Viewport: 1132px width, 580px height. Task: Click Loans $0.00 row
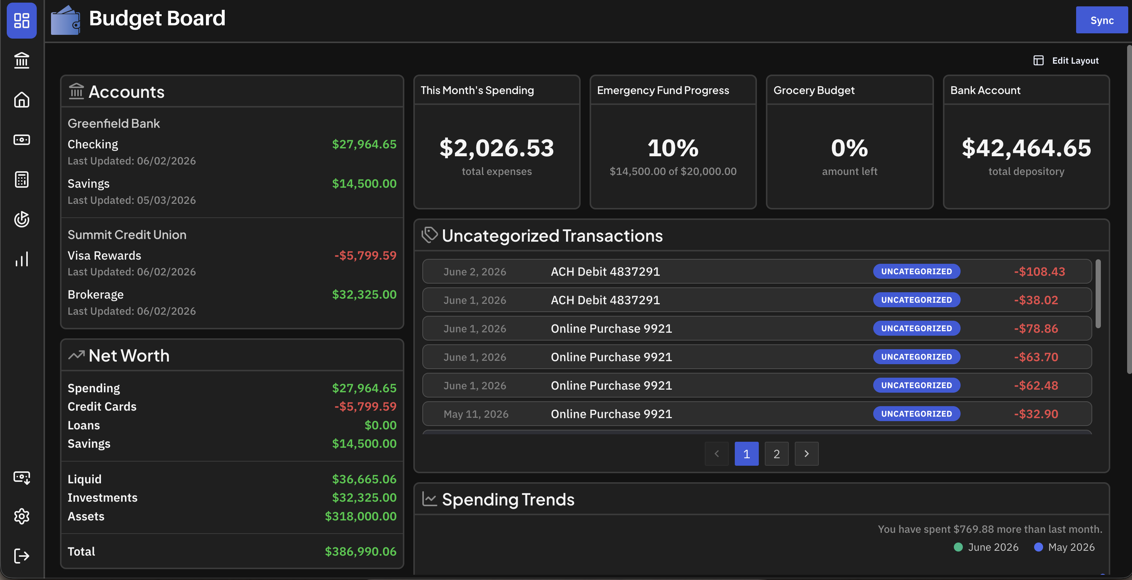tap(232, 425)
